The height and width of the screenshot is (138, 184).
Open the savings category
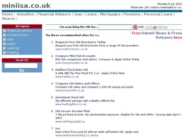point(13,48)
